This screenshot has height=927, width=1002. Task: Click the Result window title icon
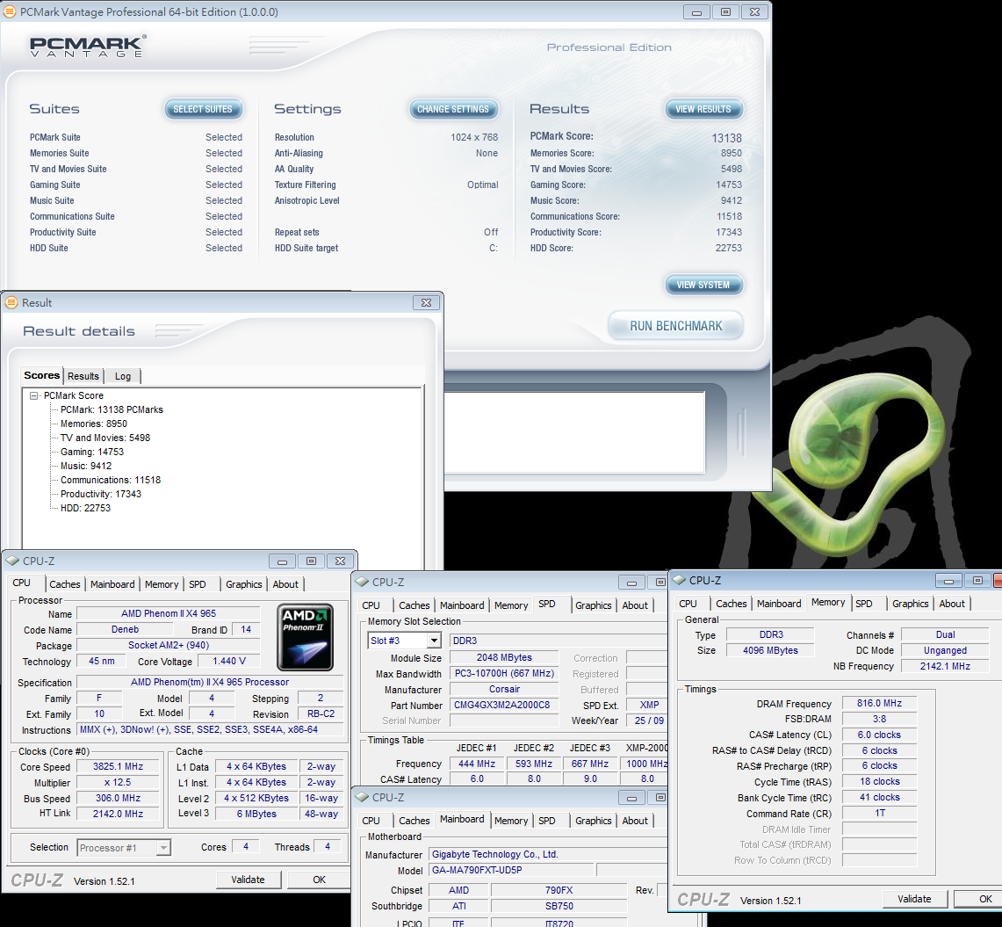[x=11, y=302]
